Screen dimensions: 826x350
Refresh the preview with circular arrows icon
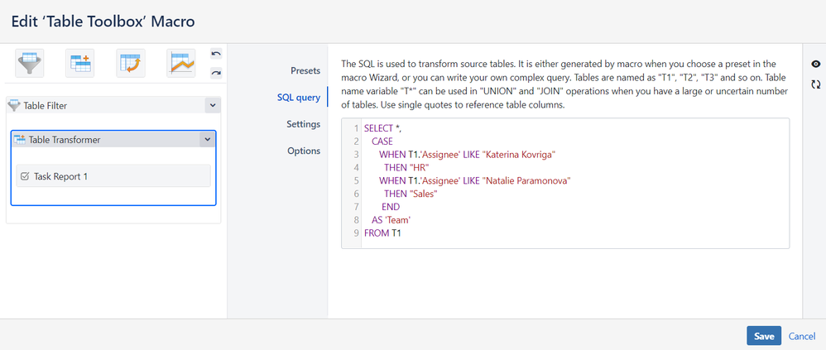(816, 84)
